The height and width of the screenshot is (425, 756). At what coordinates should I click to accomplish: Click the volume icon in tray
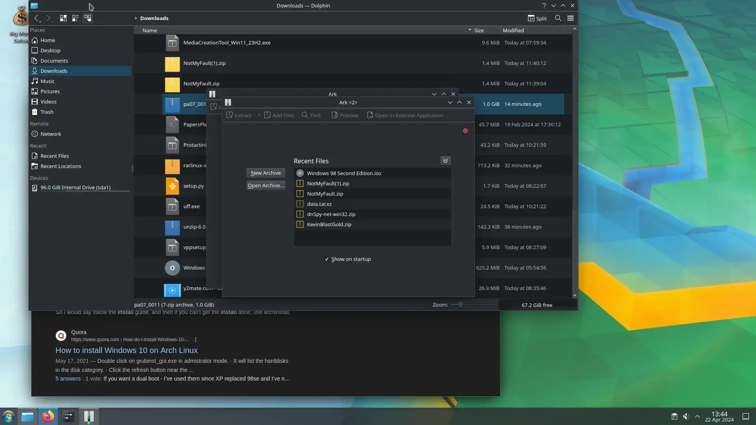pos(686,416)
